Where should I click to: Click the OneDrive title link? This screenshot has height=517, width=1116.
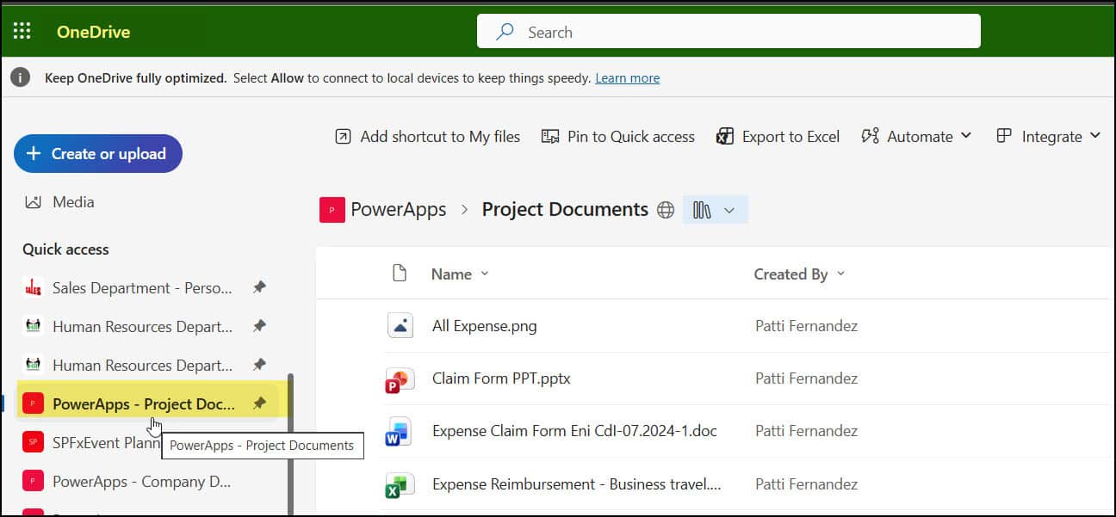click(x=93, y=32)
